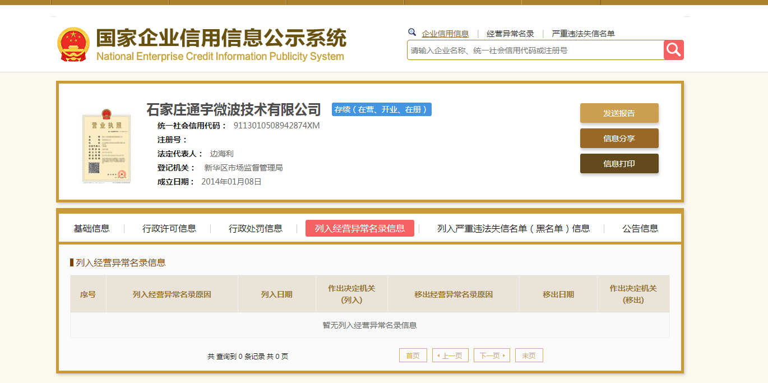Click registration authority 新华区市场监督管理局
The width and height of the screenshot is (768, 383).
243,168
